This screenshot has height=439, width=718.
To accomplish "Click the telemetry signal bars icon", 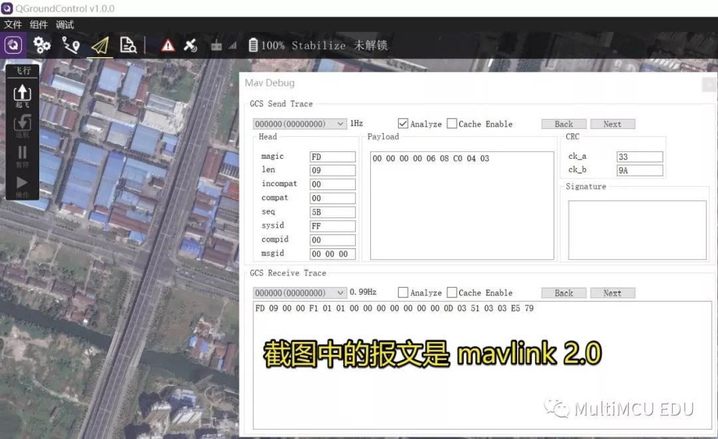I will [233, 46].
